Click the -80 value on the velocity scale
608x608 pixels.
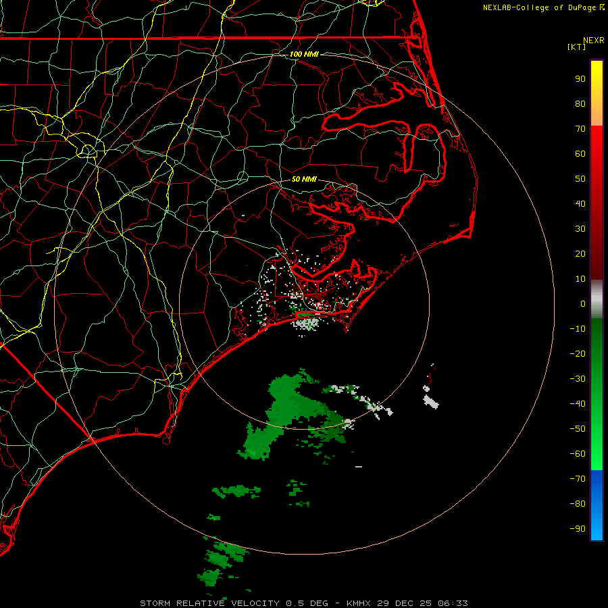(578, 504)
